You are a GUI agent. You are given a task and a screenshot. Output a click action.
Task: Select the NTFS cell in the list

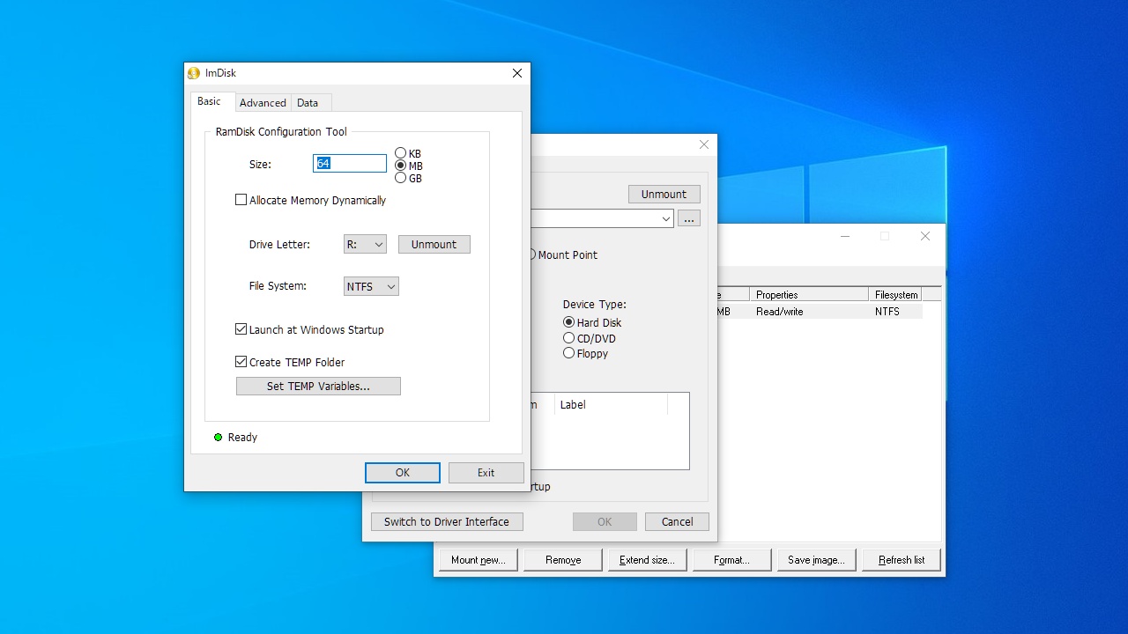pyautogui.click(x=887, y=312)
